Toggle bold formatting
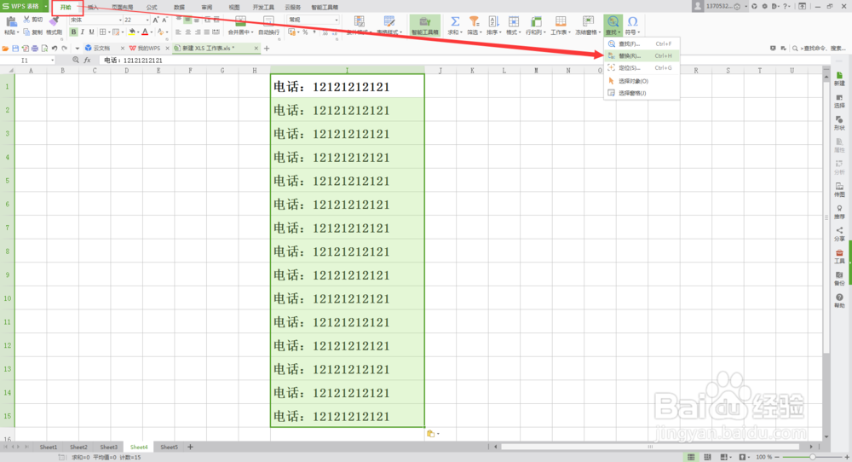The image size is (852, 462). (x=73, y=32)
